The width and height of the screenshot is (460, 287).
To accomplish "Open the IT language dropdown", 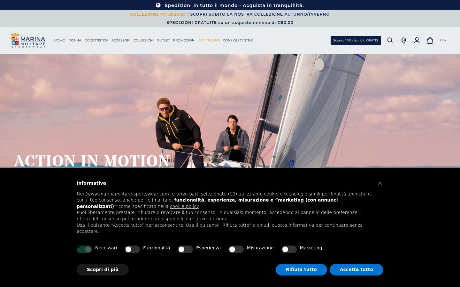I will [x=443, y=40].
